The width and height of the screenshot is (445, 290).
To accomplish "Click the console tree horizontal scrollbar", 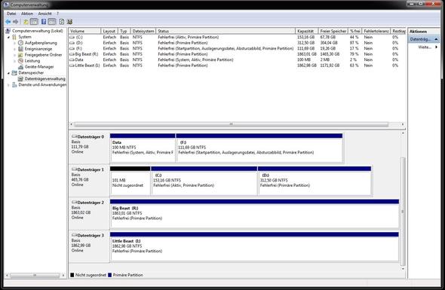I will (x=35, y=275).
